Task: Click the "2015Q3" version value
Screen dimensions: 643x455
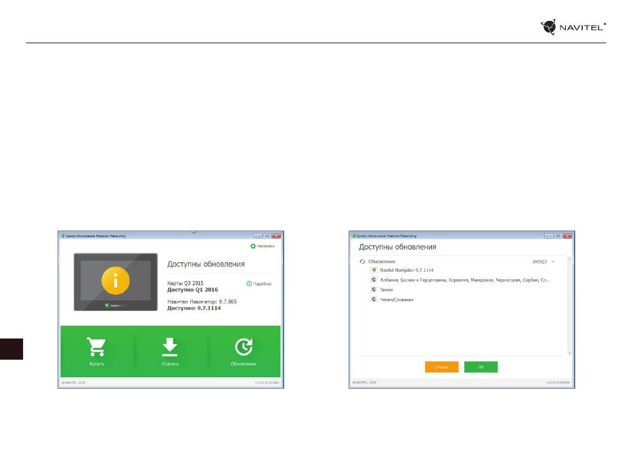Action: (x=539, y=262)
